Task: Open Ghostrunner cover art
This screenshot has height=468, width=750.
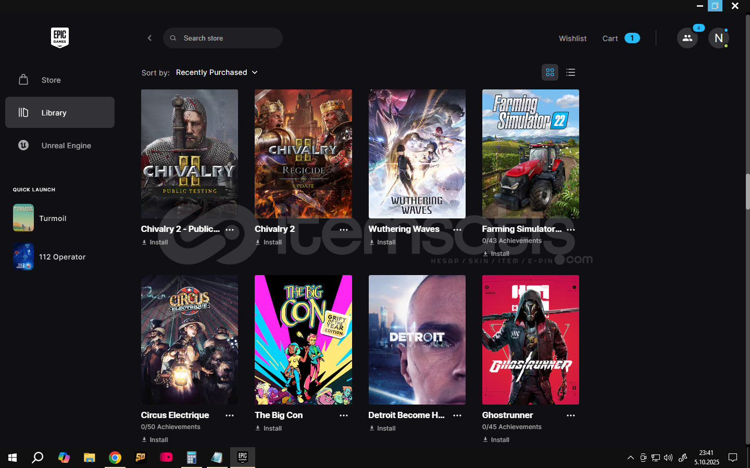Action: click(531, 340)
